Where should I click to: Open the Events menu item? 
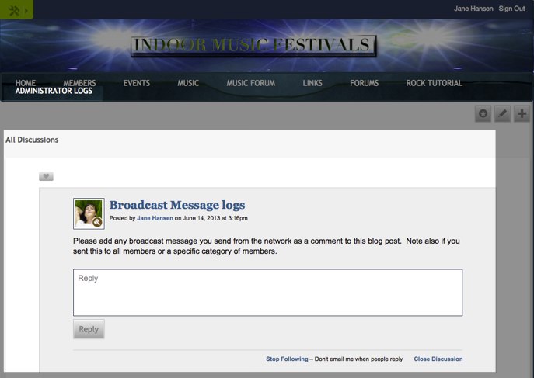[137, 83]
